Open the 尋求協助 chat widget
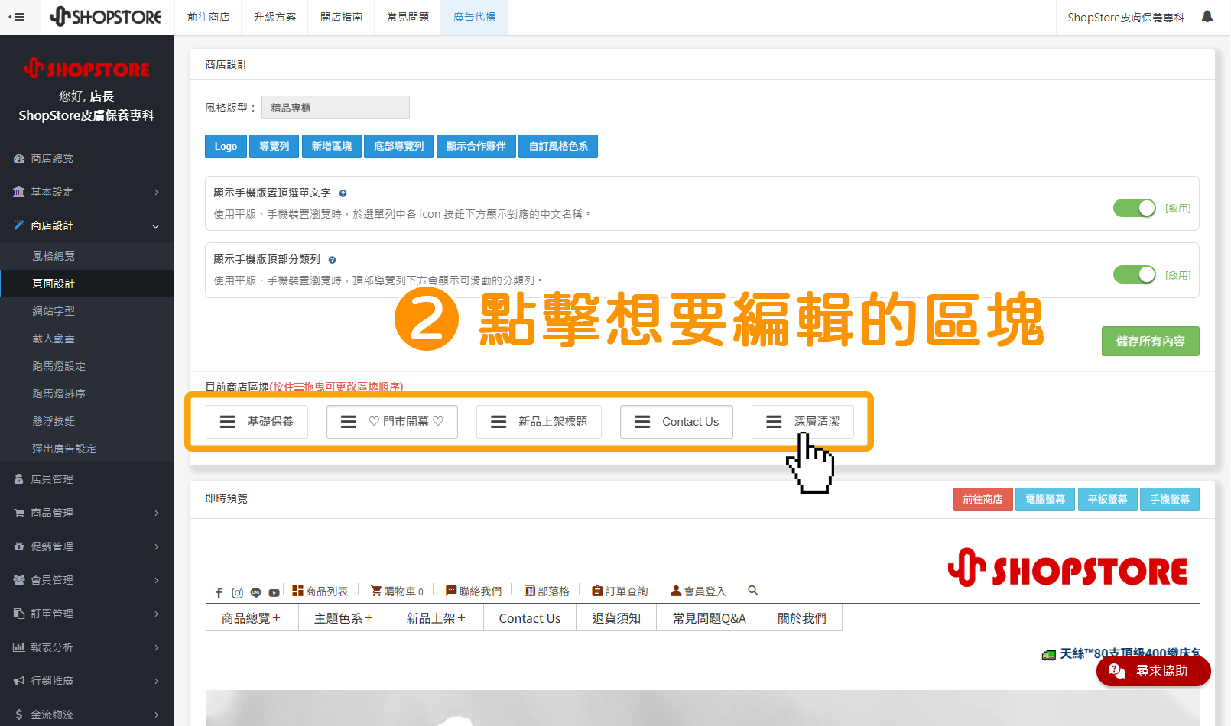Screen dimensions: 1231x726 pos(1154,671)
